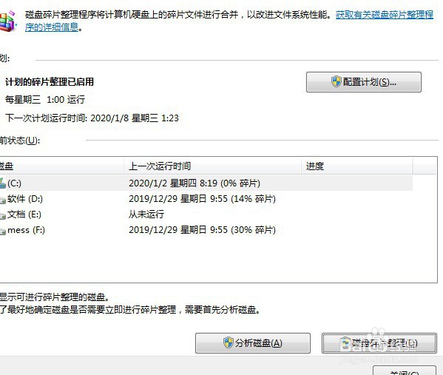Click the shield icon on the 分析磁盘 button
The height and width of the screenshot is (375, 443).
pos(229,342)
